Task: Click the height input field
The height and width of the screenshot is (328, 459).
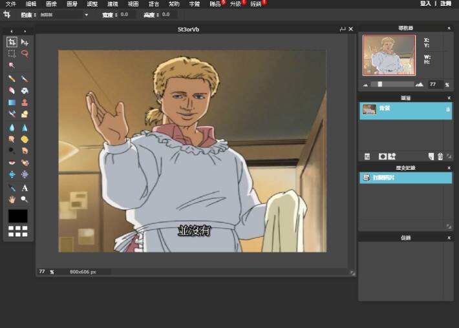Action: (169, 14)
